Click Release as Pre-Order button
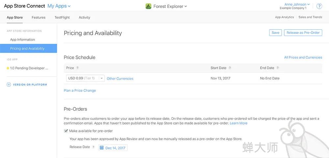Screen dimensions: 329x158 pos(303,33)
